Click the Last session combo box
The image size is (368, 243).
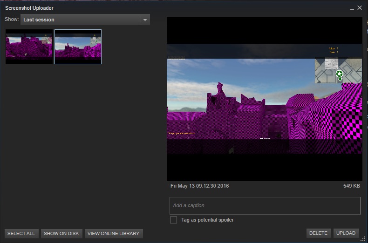(85, 20)
